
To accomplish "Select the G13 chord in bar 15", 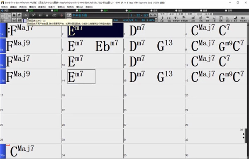I will click(x=165, y=76).
